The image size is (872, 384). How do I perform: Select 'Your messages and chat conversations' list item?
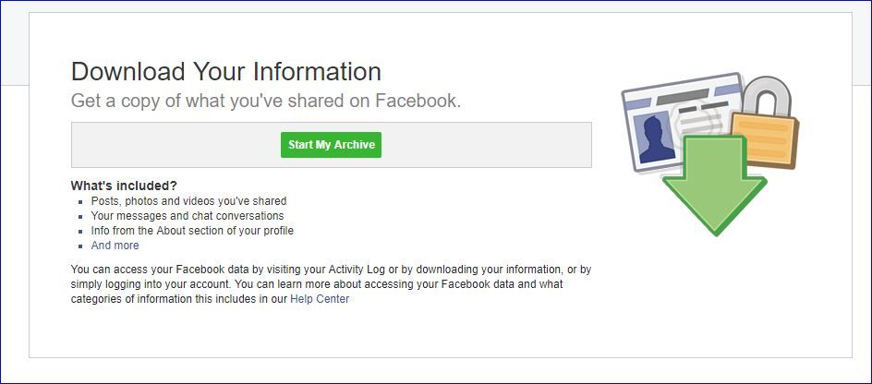click(x=188, y=216)
